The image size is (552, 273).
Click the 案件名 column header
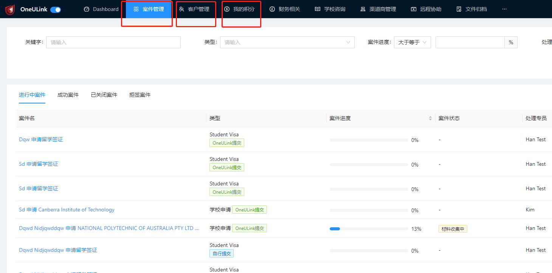point(27,118)
